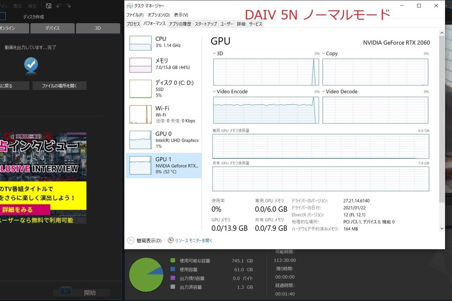
Task: Click the Copy usage graph
Action: (375, 72)
